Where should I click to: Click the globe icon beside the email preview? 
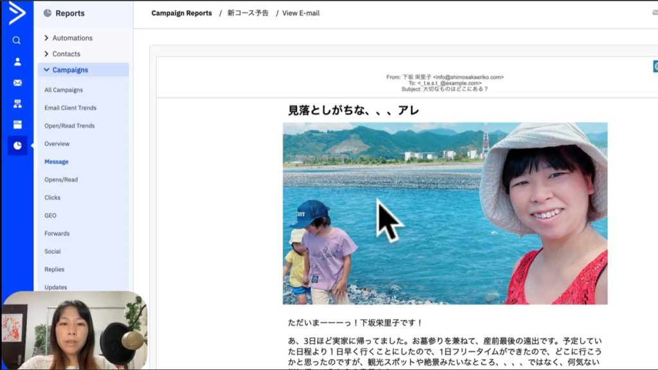click(x=655, y=66)
